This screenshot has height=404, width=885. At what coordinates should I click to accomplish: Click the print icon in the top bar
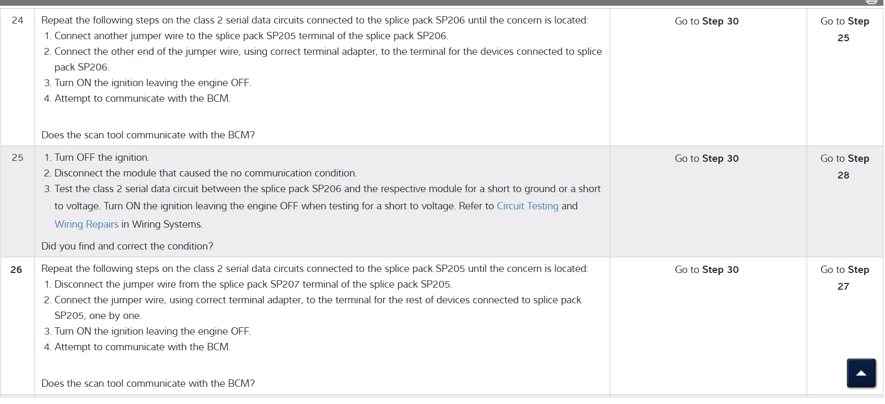tap(871, 2)
